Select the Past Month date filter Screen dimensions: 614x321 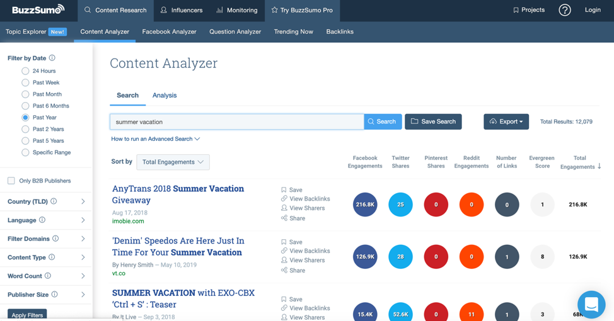[x=25, y=94]
